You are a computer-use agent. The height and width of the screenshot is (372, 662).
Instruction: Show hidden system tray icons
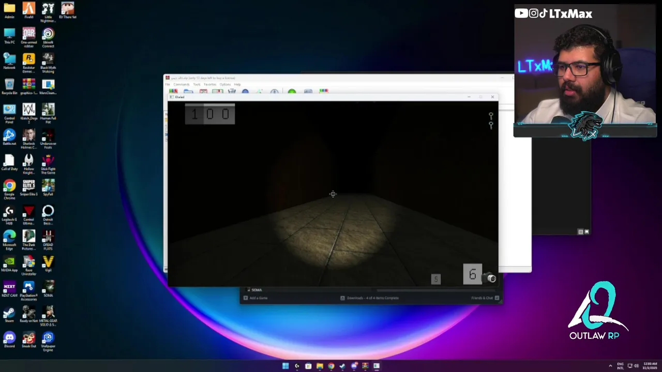tap(610, 366)
